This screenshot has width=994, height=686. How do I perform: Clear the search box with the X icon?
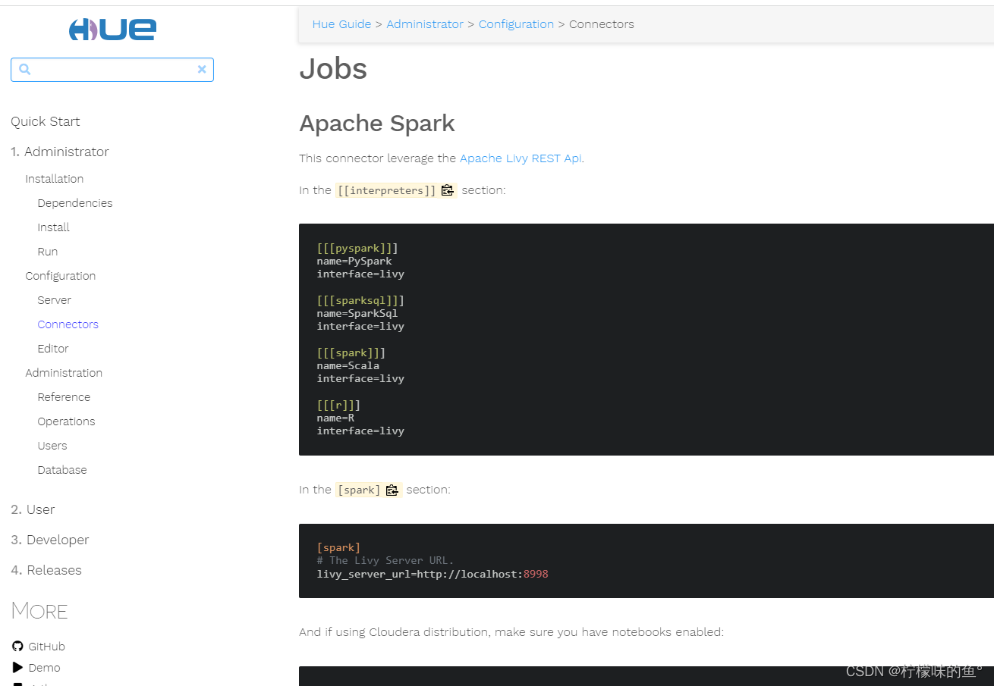[x=202, y=70]
